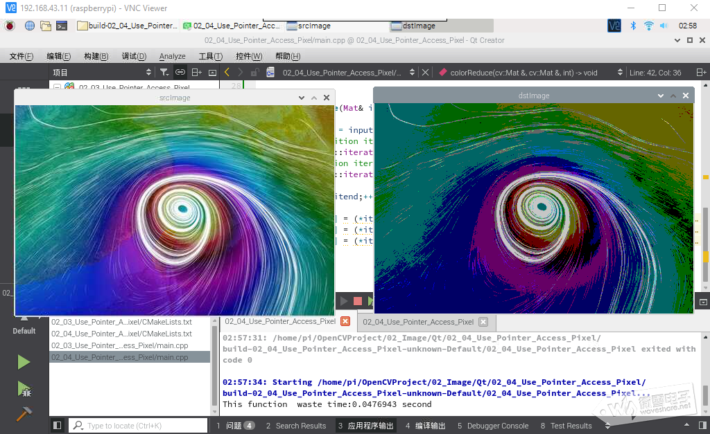Screen dimensions: 710x434
Task: Open the 构建(B) menu
Action: [x=96, y=56]
